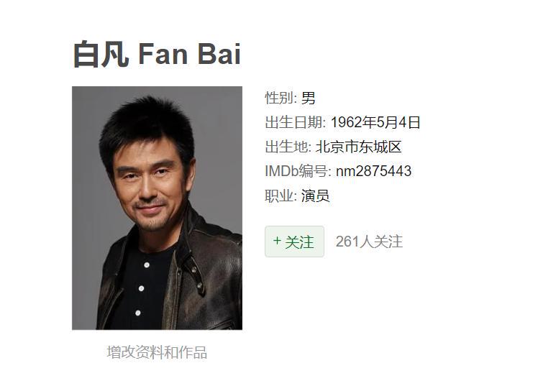The height and width of the screenshot is (386, 533).
Task: Select the birthplace 北京市东城区
Action: click(x=359, y=147)
